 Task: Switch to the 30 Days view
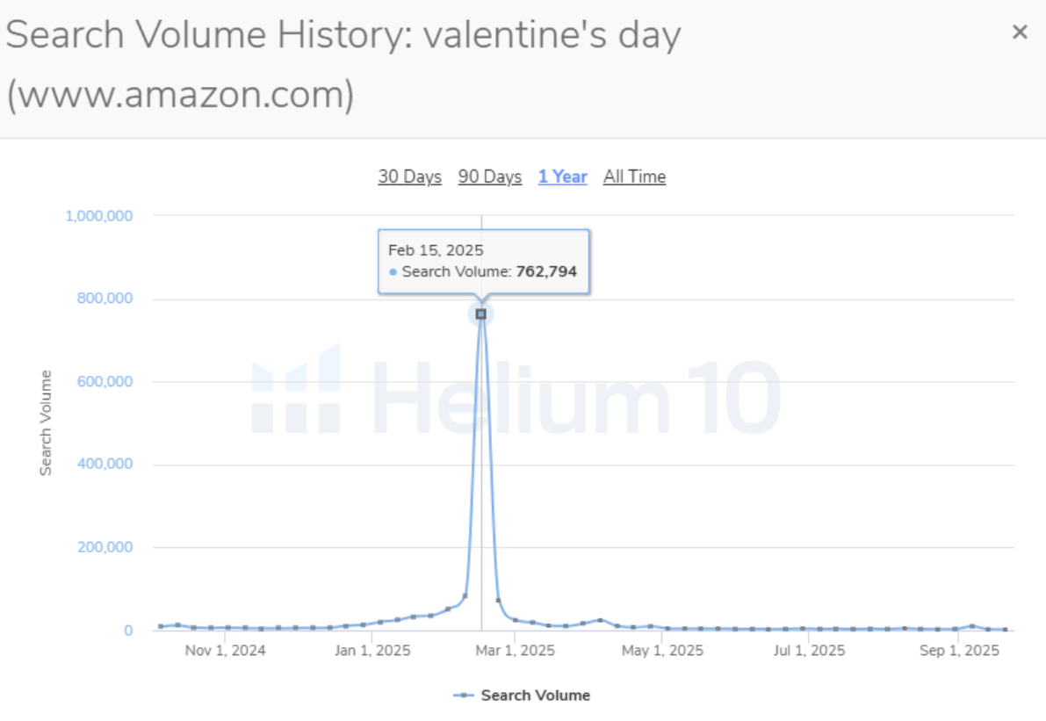(409, 177)
